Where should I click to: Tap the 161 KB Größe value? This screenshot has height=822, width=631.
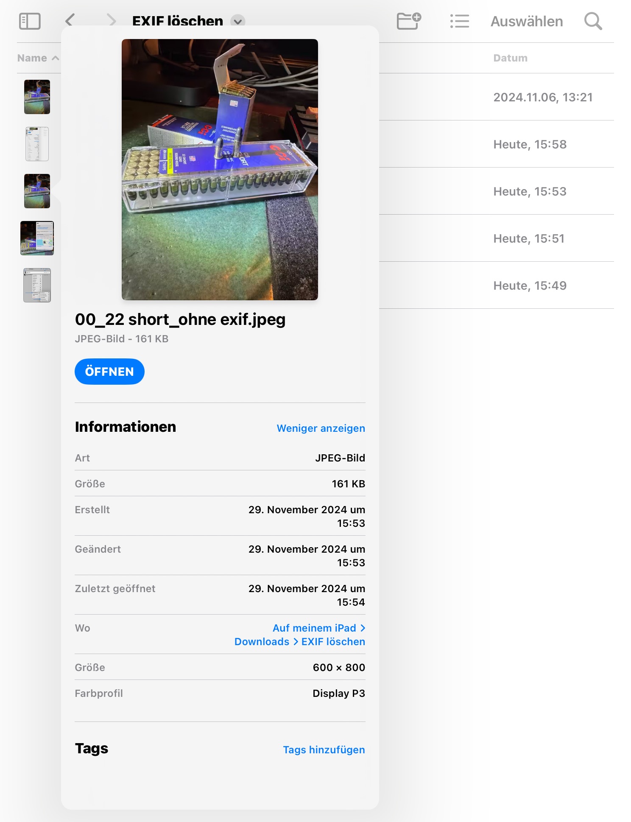click(348, 484)
